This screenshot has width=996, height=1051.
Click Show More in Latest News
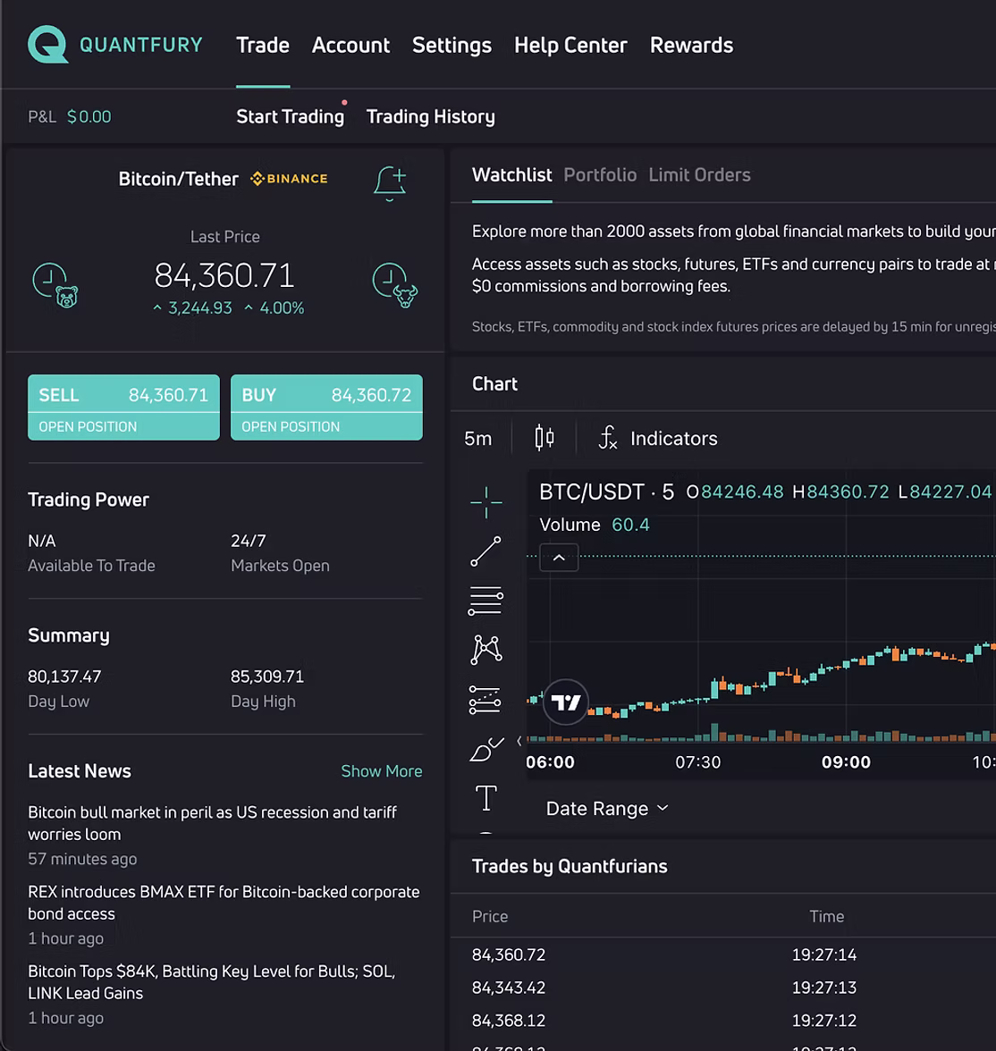[382, 771]
